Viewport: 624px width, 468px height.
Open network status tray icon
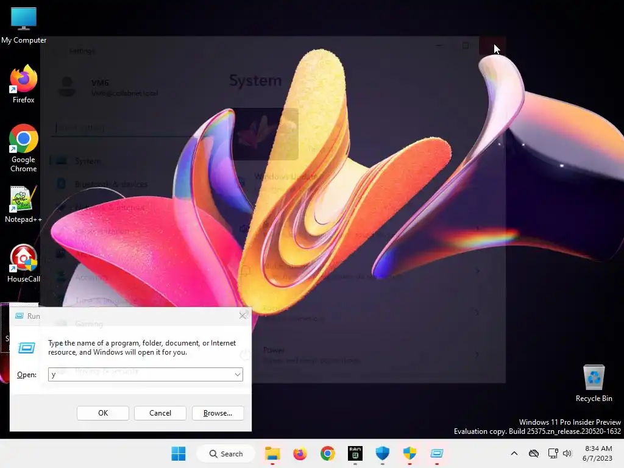click(x=553, y=453)
